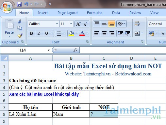Open the View tab
Image resolution: width=166 pixels, height=125 pixels.
[154, 13]
